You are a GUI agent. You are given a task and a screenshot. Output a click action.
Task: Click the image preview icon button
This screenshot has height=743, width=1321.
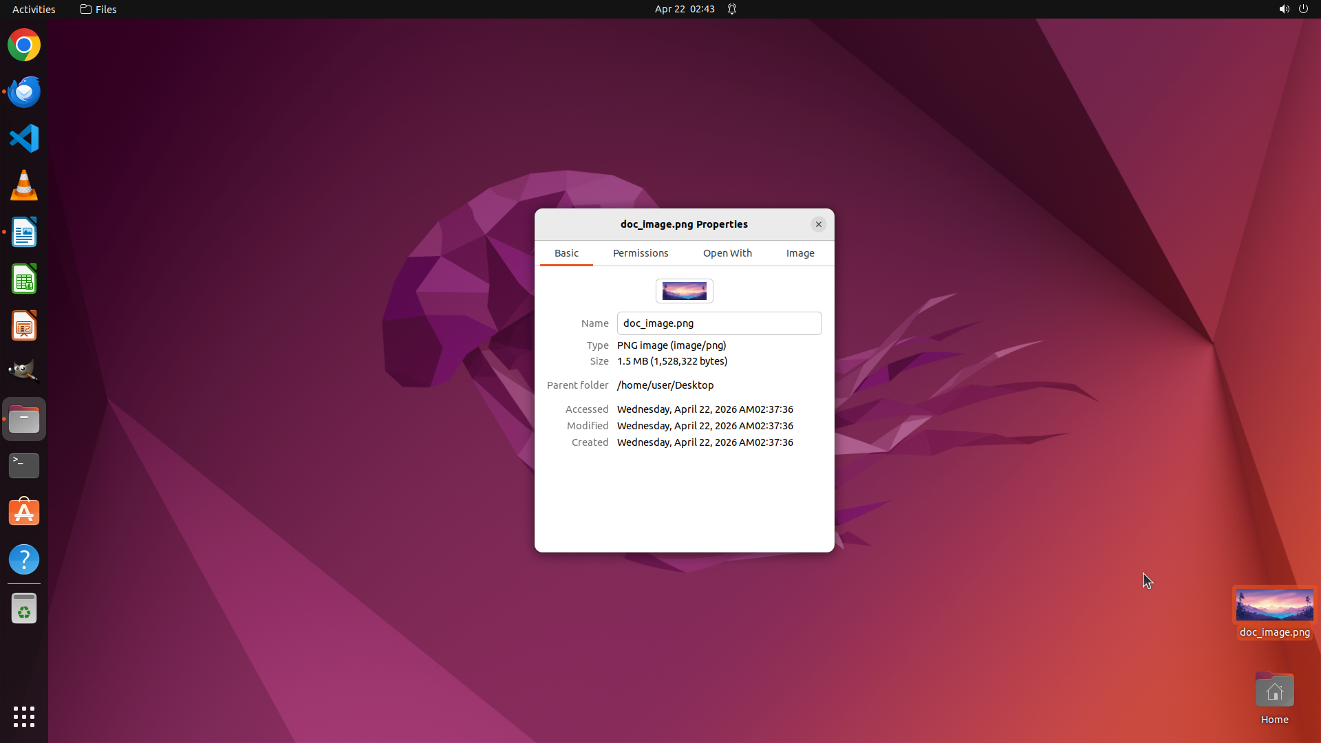tap(684, 291)
